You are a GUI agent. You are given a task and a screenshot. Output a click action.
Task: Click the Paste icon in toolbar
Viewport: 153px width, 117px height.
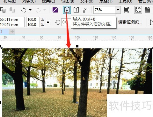(12, 10)
